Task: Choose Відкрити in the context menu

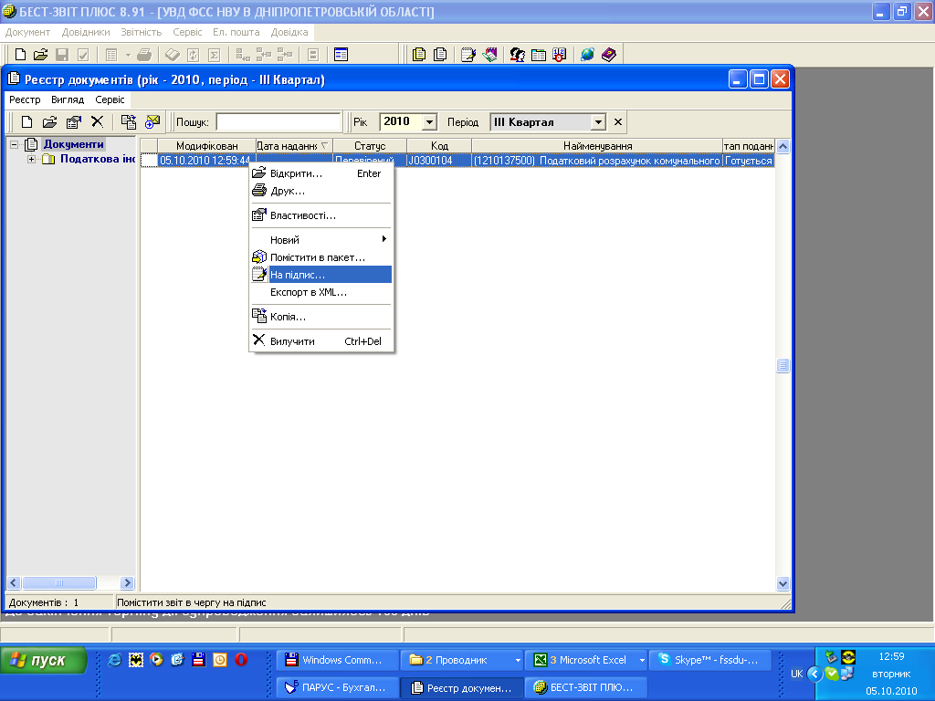Action: coord(321,173)
